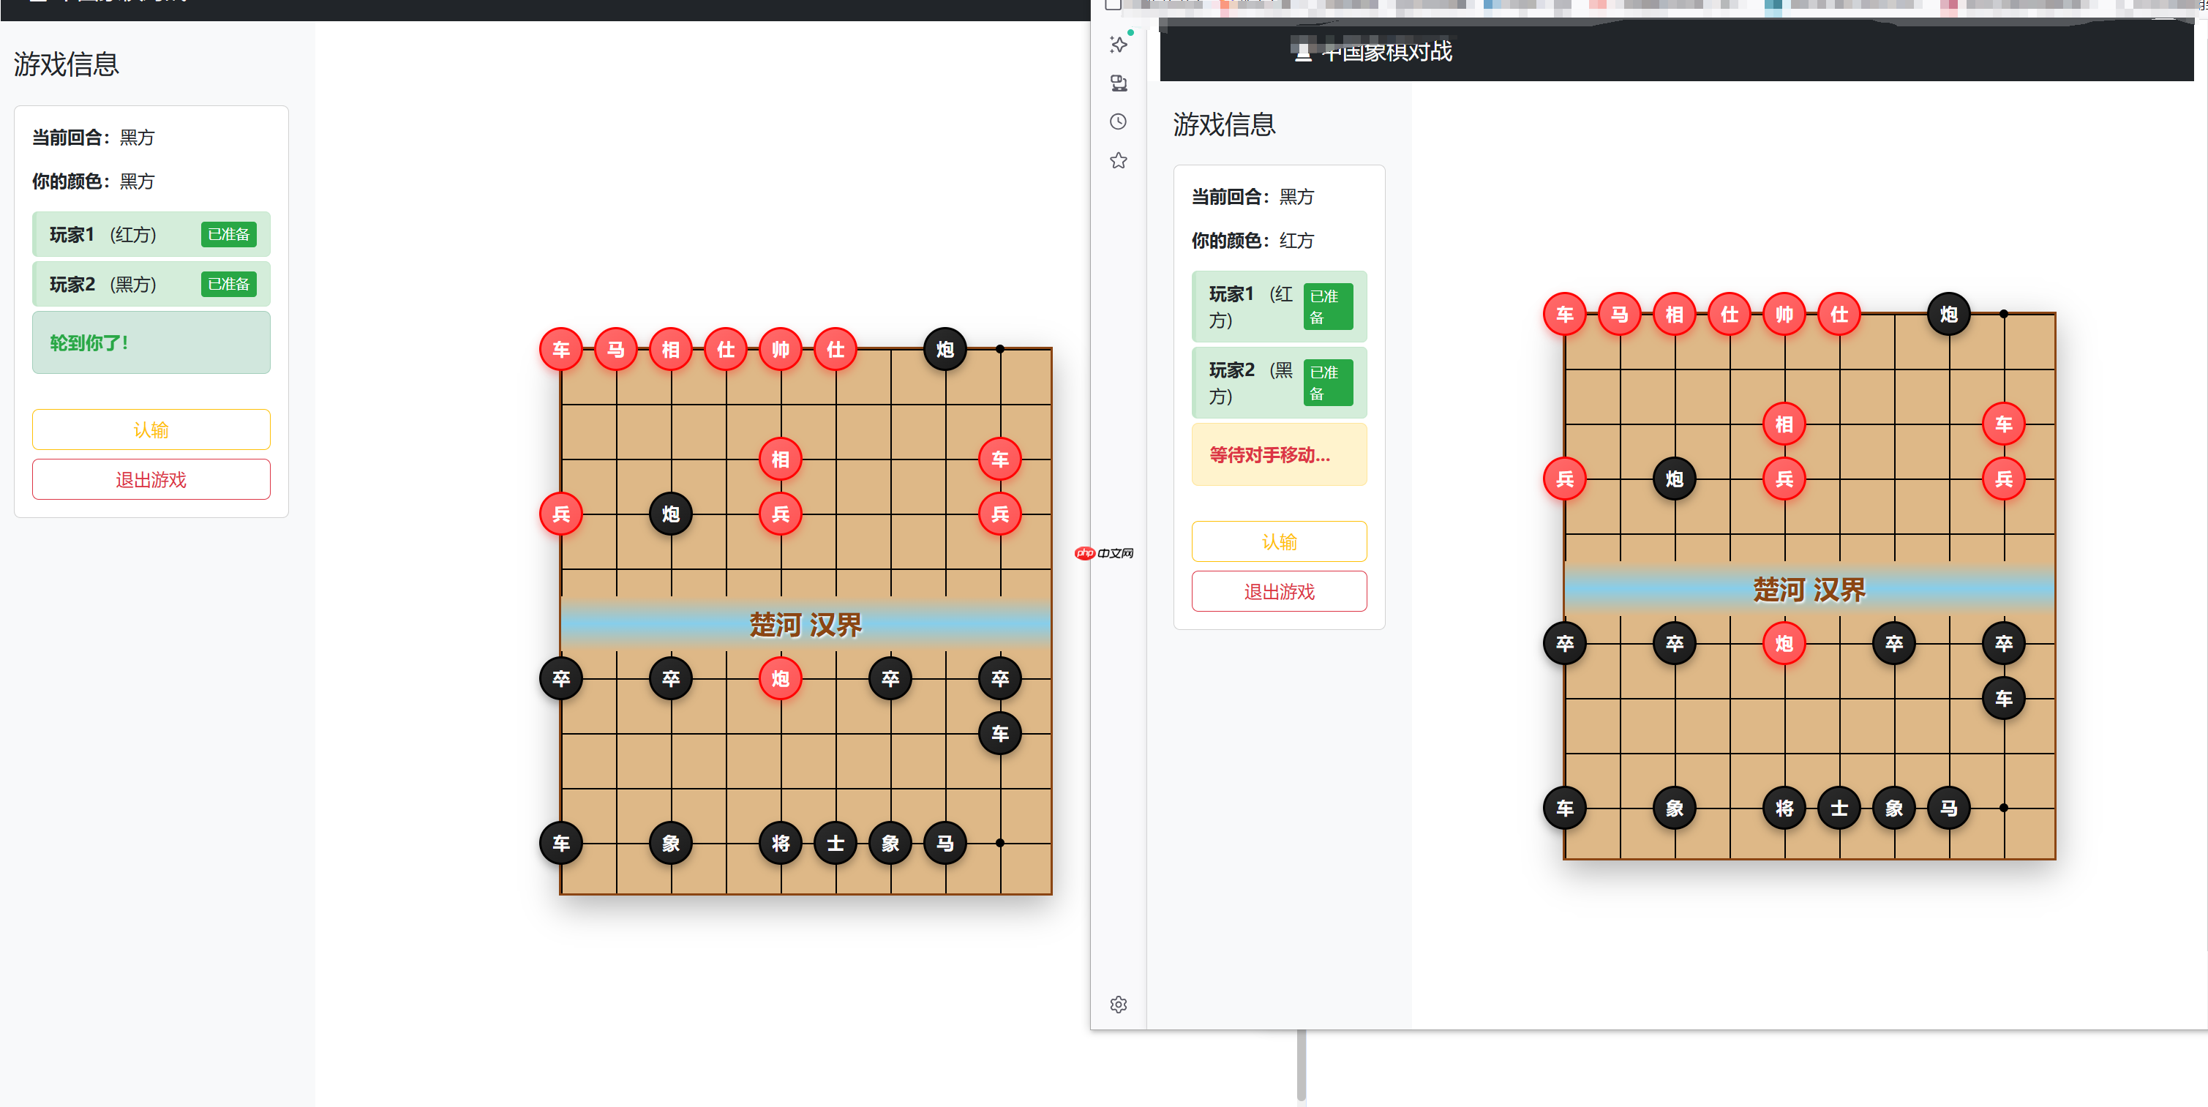2208x1107 pixels.
Task: Click 认输 button in right window panel
Action: click(x=1279, y=541)
